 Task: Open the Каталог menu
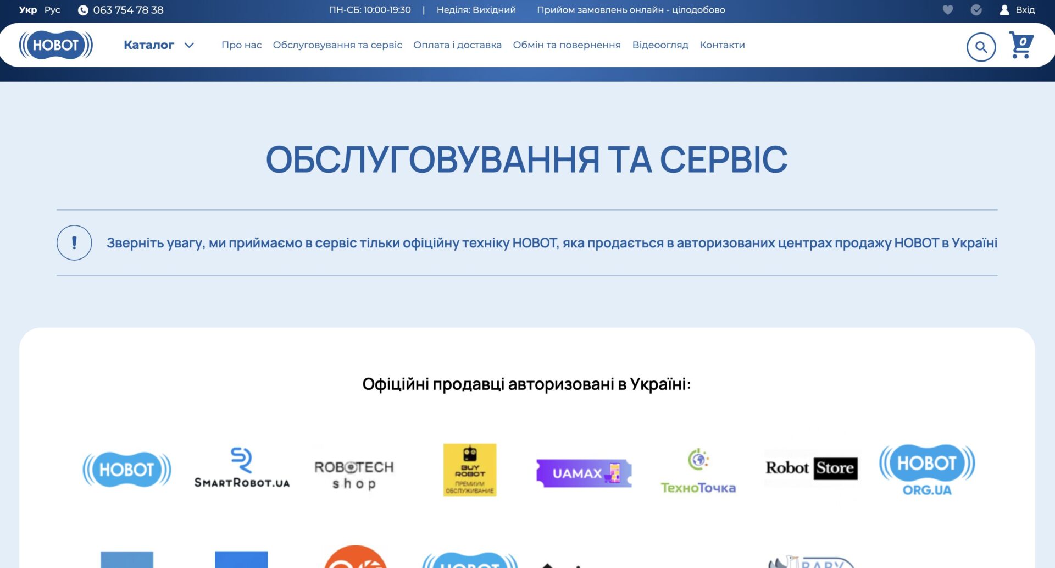[149, 45]
